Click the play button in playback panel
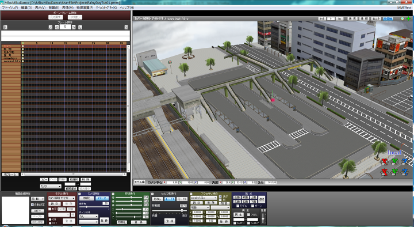Screen dimensions: 414x227 pyautogui.click(x=239, y=214)
